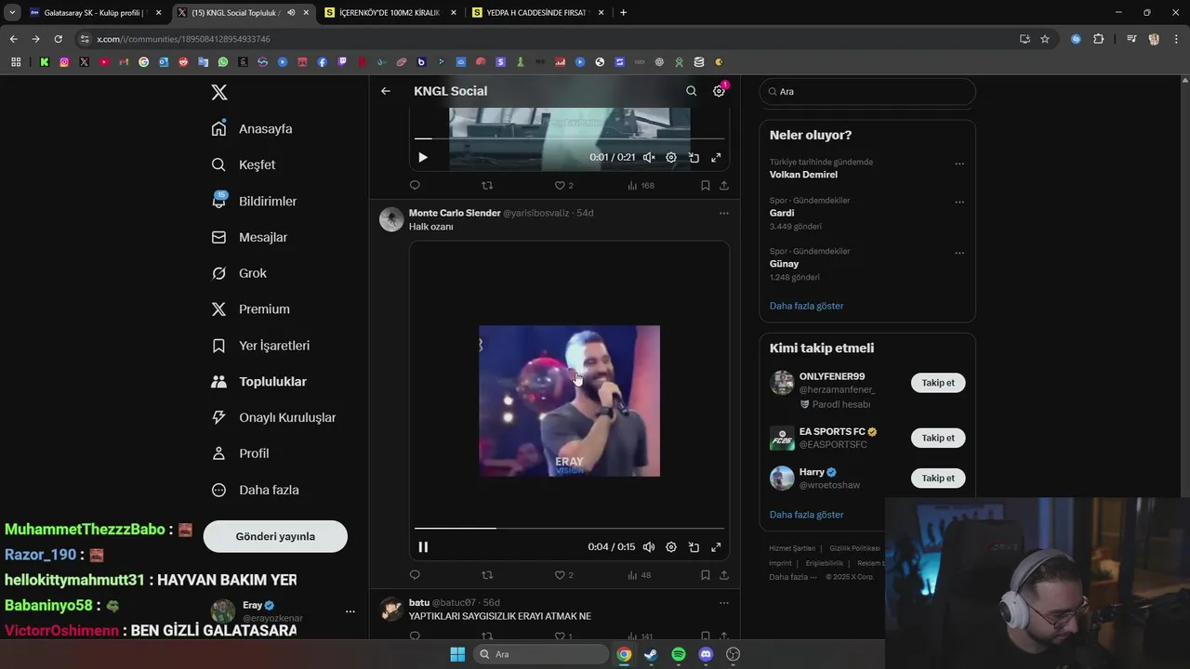Open Discord from the taskbar
Viewport: 1190px width, 669px height.
(706, 654)
